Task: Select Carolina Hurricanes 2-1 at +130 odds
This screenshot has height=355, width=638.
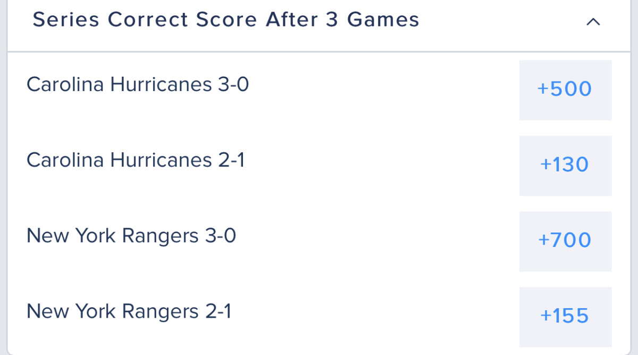Action: click(565, 165)
